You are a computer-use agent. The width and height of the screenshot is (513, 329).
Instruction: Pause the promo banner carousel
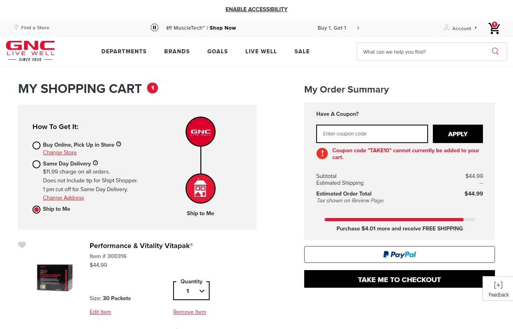[154, 28]
